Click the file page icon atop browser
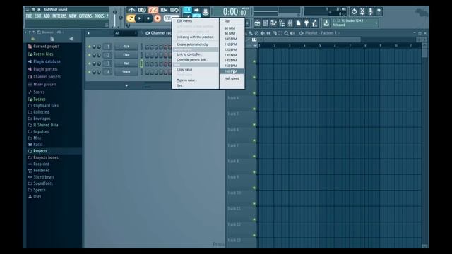This screenshot has width=452, height=254. 52,39
